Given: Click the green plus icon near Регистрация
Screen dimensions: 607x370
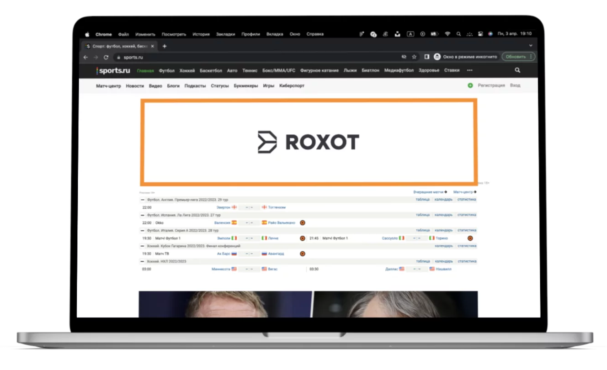Looking at the screenshot, I should pyautogui.click(x=471, y=85).
